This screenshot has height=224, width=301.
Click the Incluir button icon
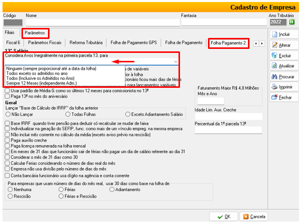pos(274,35)
